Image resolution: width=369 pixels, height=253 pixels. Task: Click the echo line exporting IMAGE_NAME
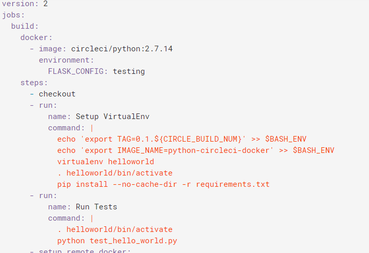[x=196, y=150]
